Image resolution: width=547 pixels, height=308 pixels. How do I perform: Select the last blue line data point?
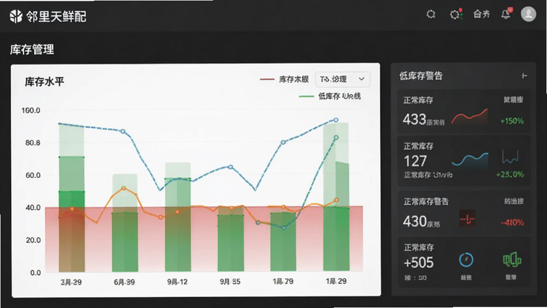[336, 120]
